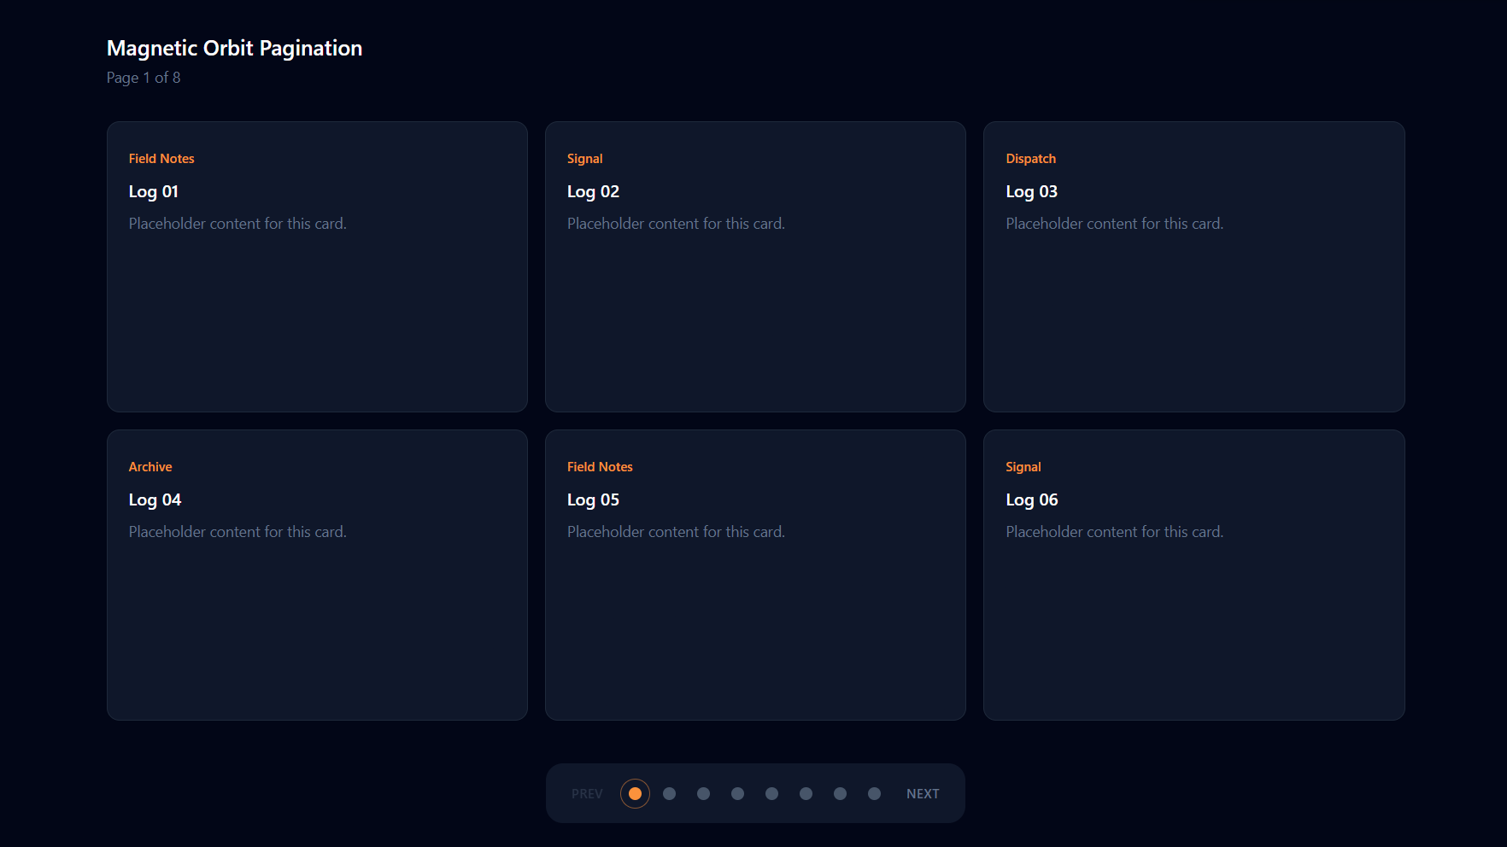
Task: Open the Log 01 card title
Action: point(154,191)
